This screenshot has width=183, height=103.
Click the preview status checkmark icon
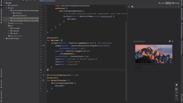click(178, 7)
